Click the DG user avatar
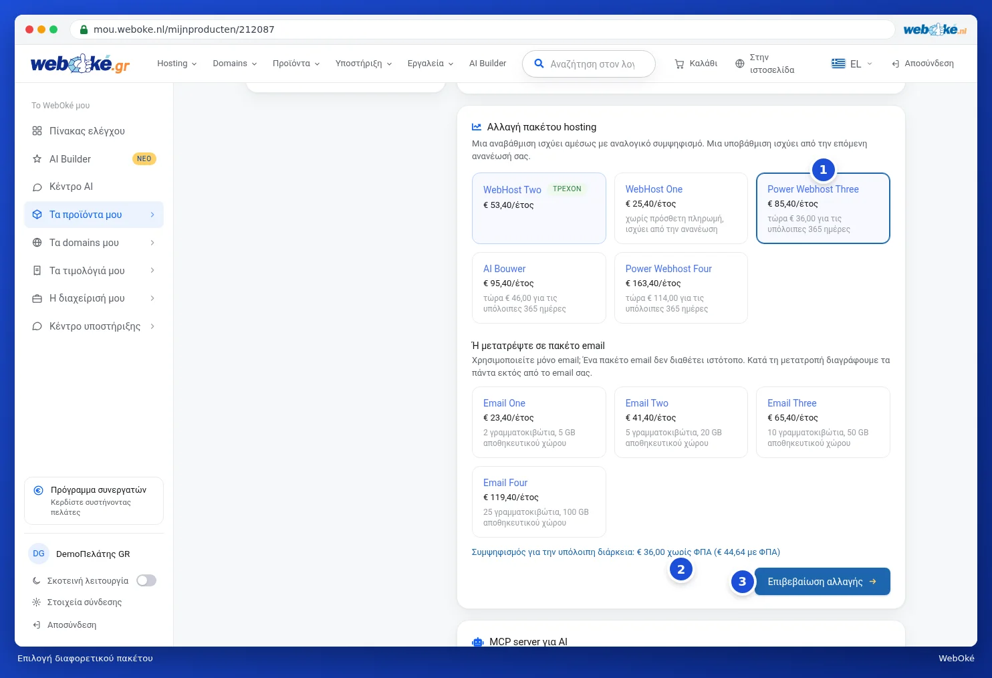992x678 pixels. 39,554
